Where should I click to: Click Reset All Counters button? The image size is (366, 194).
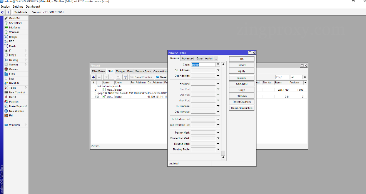[x=242, y=108]
